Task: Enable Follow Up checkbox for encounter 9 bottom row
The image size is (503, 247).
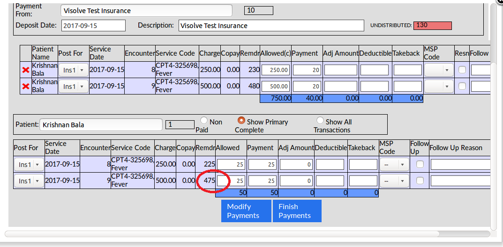Action: coord(420,181)
